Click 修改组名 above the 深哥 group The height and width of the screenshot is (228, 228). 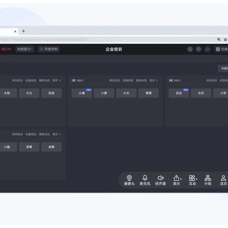point(18,134)
